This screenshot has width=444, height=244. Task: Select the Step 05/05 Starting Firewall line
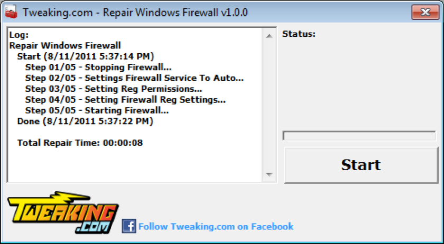[97, 110]
